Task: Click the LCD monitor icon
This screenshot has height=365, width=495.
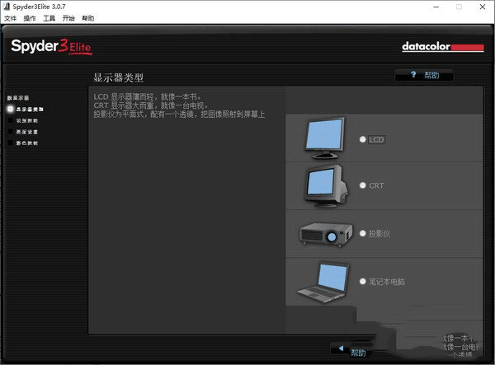Action: pyautogui.click(x=324, y=138)
